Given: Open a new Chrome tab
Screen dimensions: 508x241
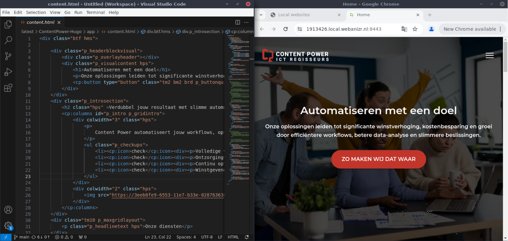Looking at the screenshot, I should [430, 15].
